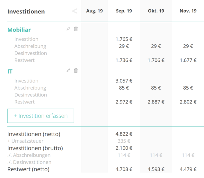Go to previous months with left chevron
Screen dimensions: 204x178
(x=75, y=11)
